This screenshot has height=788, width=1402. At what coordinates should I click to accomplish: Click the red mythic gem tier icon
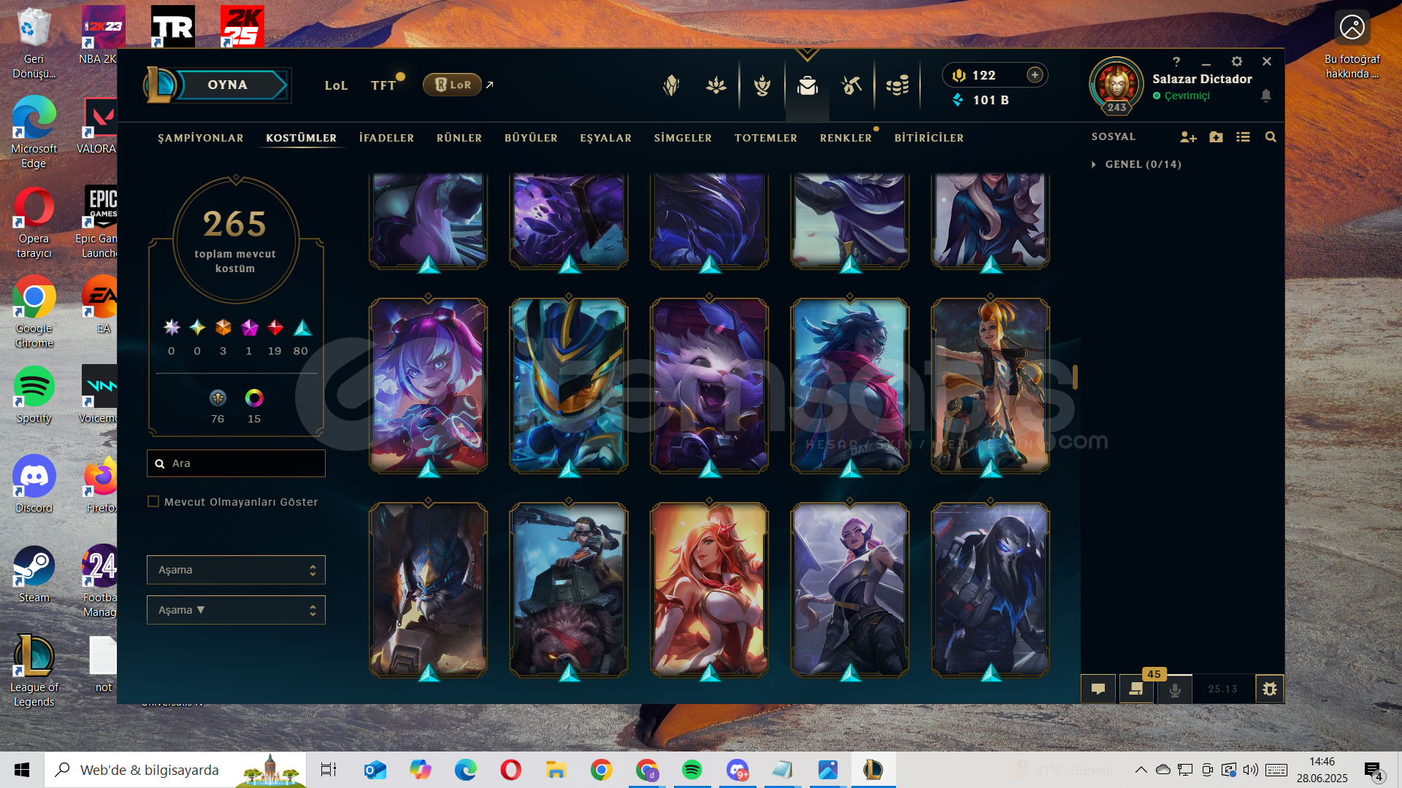275,328
